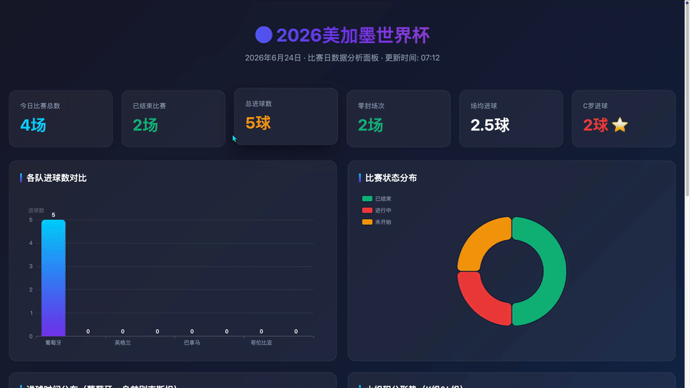Image resolution: width=690 pixels, height=388 pixels.
Task: Open the 场均进球 2.5球 card
Action: point(511,119)
